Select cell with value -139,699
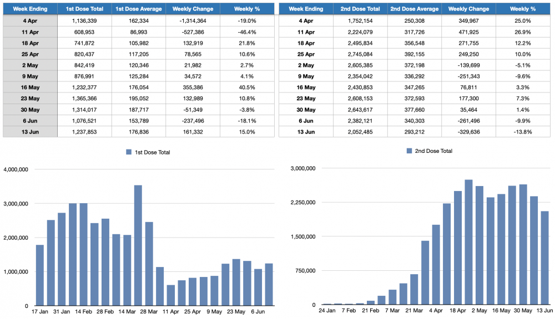This screenshot has width=555, height=319. coord(468,65)
